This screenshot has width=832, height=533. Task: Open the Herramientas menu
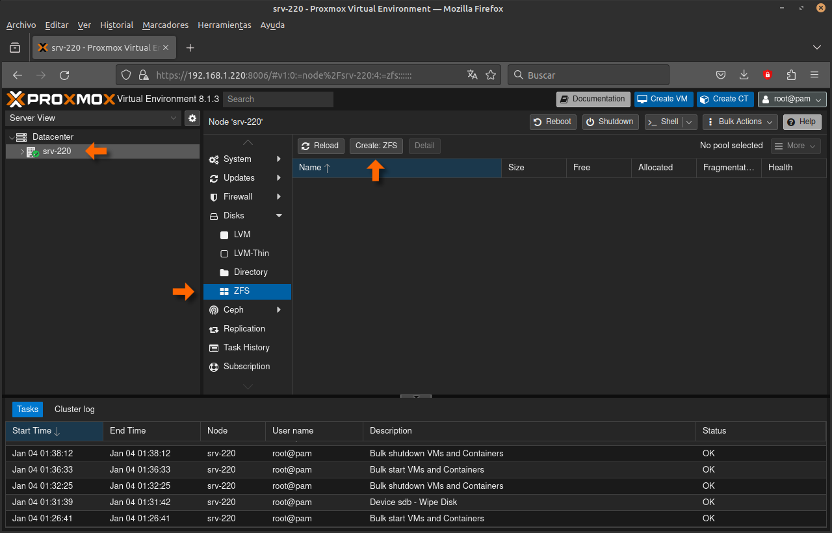(224, 25)
